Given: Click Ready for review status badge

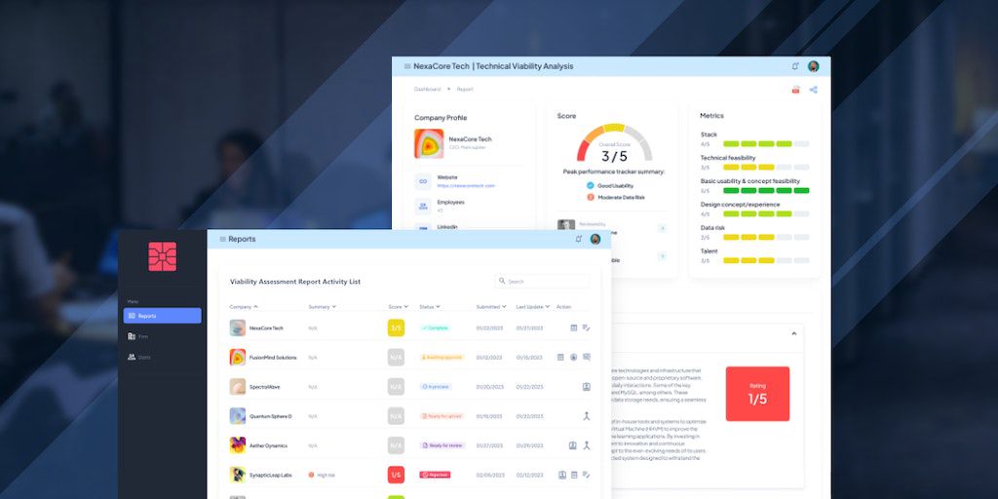Looking at the screenshot, I should tap(442, 445).
